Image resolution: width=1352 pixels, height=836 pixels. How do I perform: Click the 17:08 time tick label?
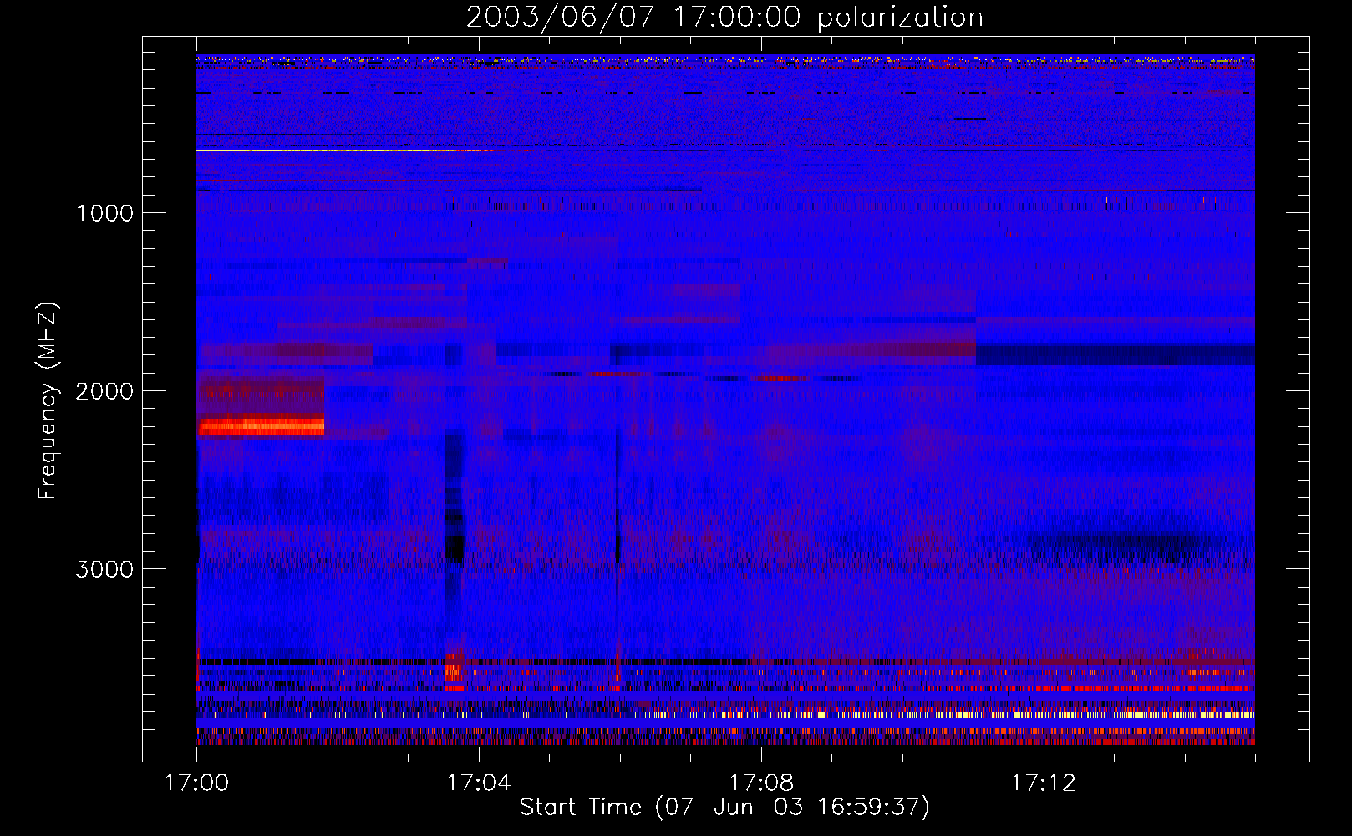[761, 782]
